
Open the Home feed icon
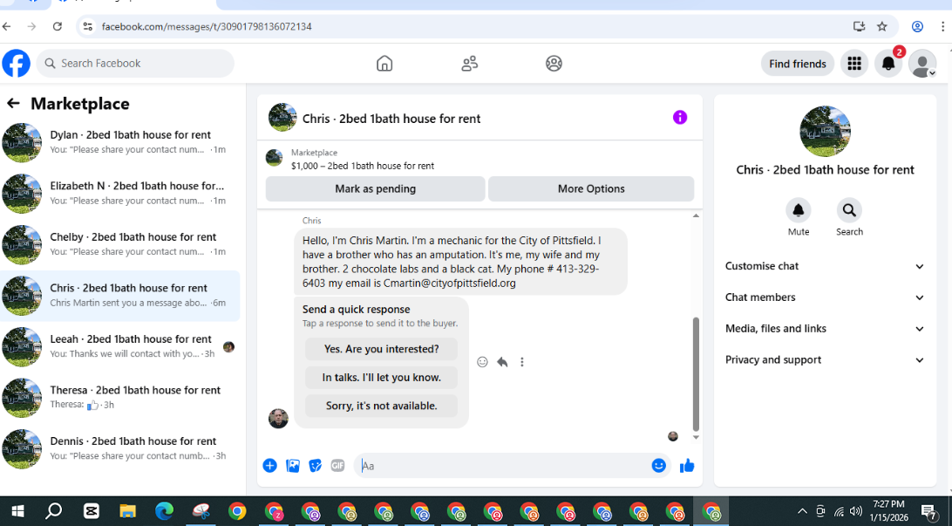pos(384,63)
